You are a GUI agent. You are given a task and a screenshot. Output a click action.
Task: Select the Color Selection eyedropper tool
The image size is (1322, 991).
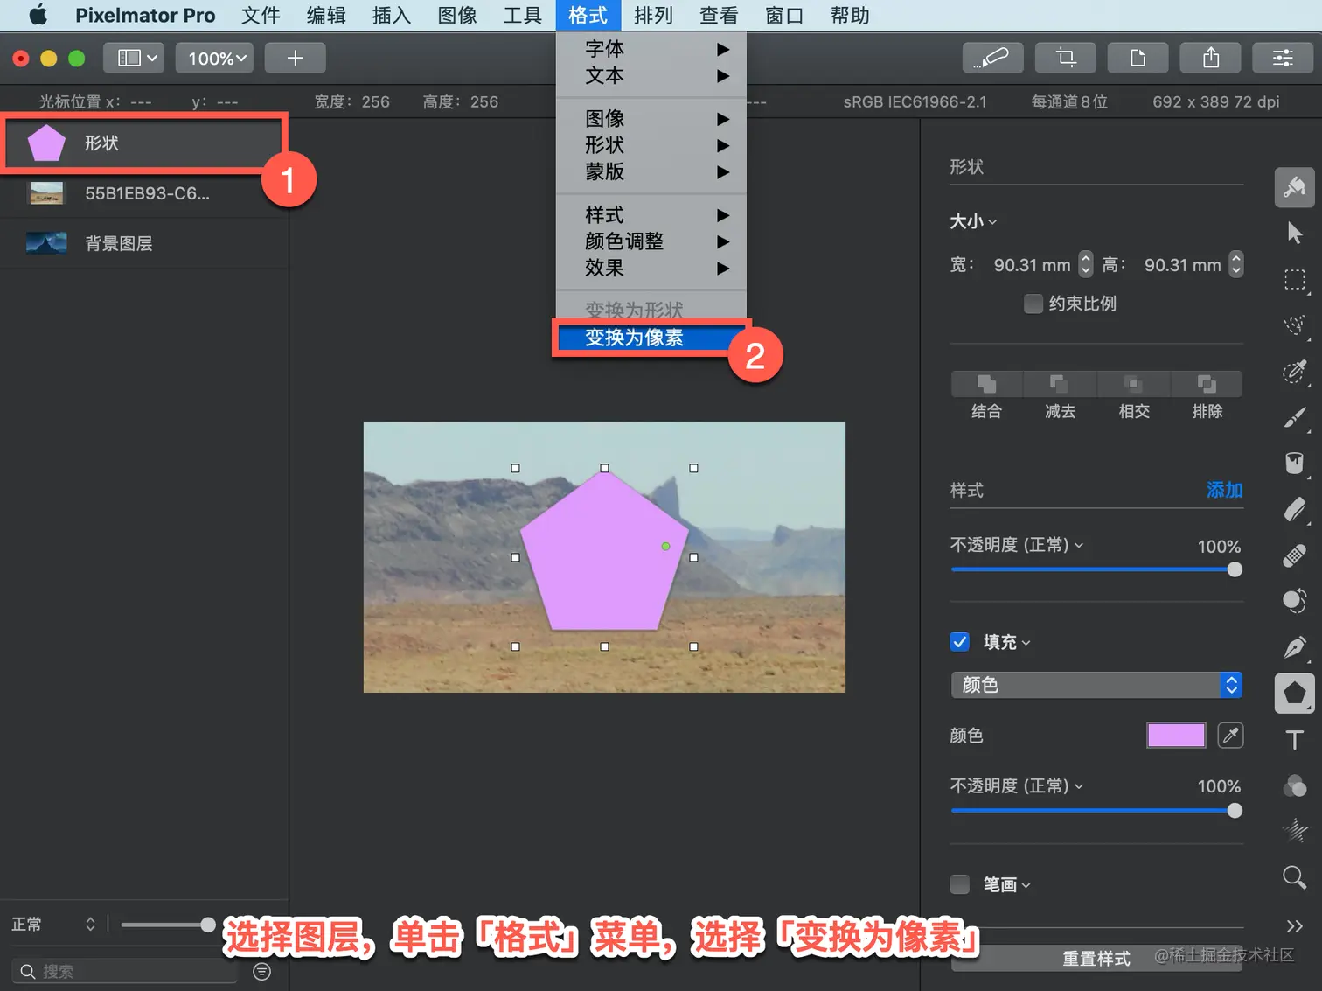(x=1294, y=372)
